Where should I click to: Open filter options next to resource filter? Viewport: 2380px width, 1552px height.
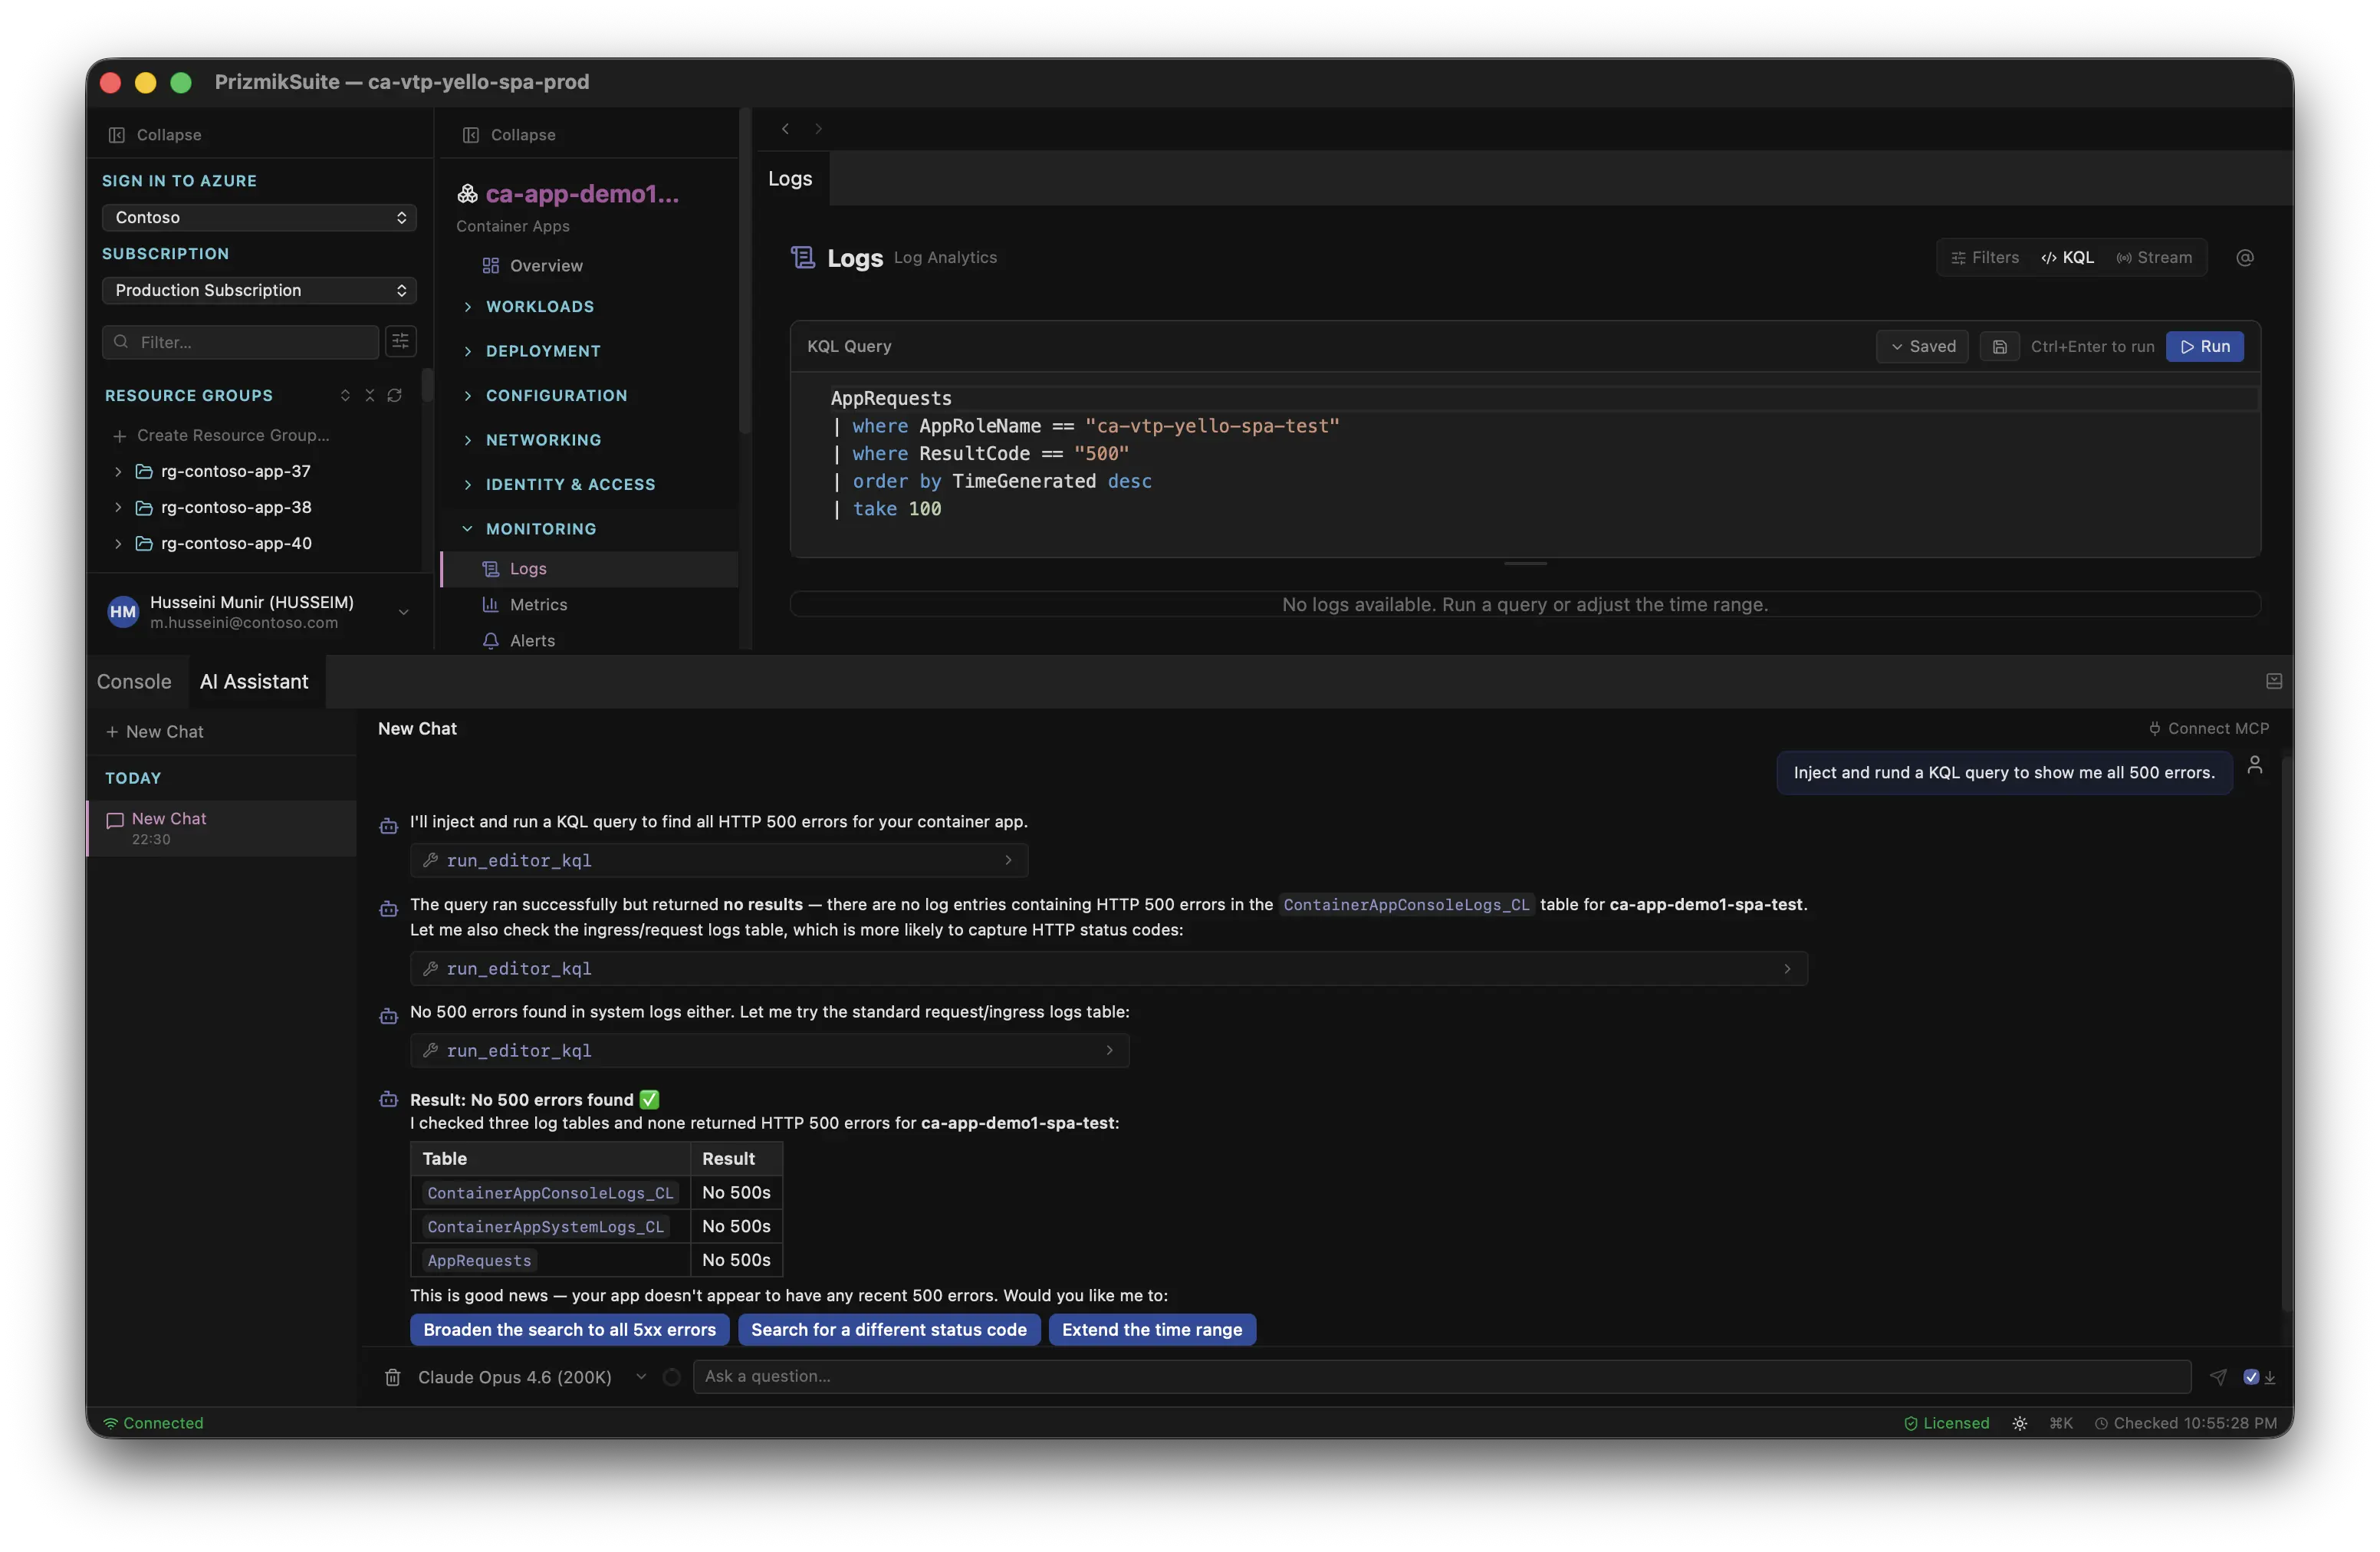point(400,342)
